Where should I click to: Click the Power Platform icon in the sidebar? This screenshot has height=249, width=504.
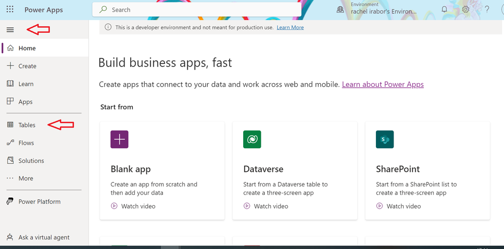tap(10, 202)
